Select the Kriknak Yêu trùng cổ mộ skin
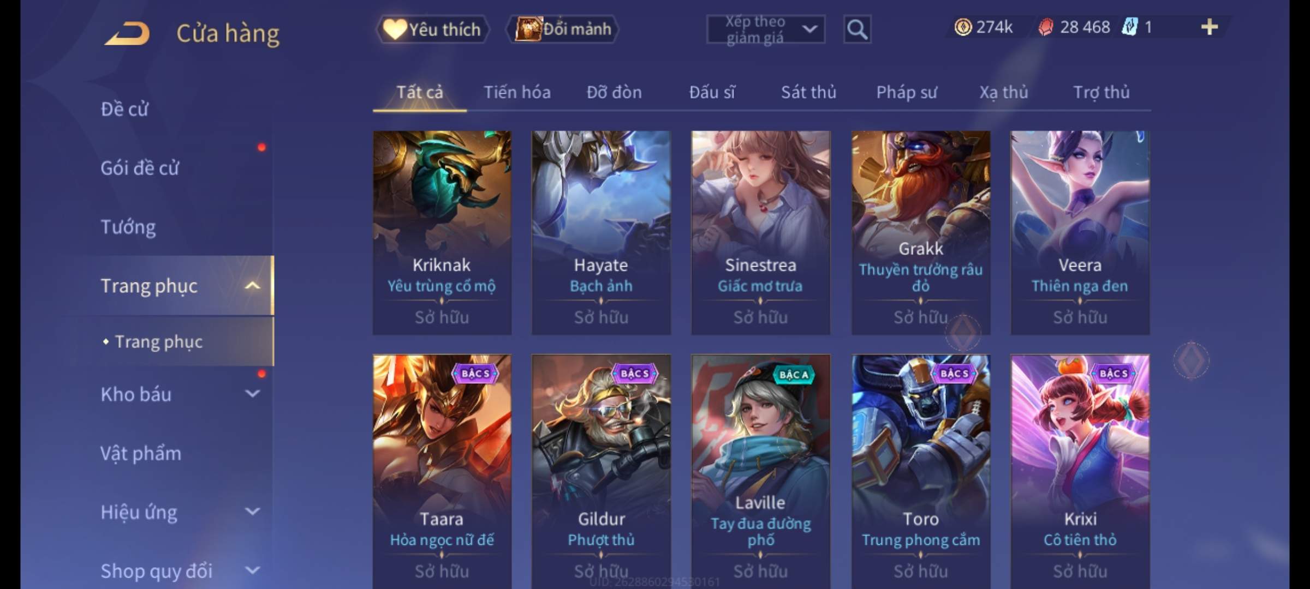The width and height of the screenshot is (1310, 589). pyautogui.click(x=442, y=232)
